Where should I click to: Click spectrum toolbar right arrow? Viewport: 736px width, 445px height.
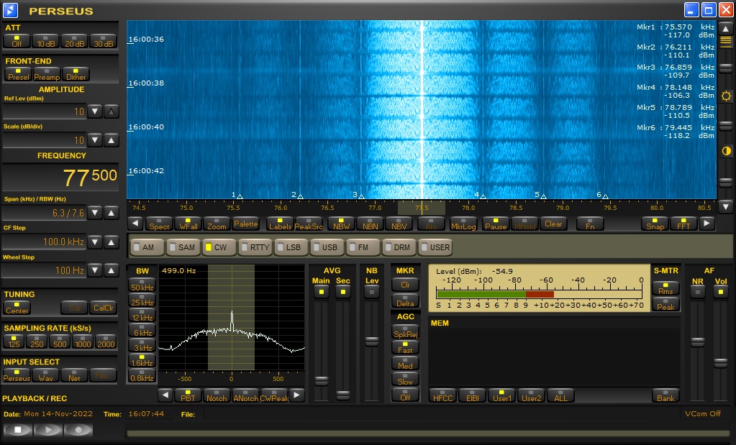pos(707,224)
